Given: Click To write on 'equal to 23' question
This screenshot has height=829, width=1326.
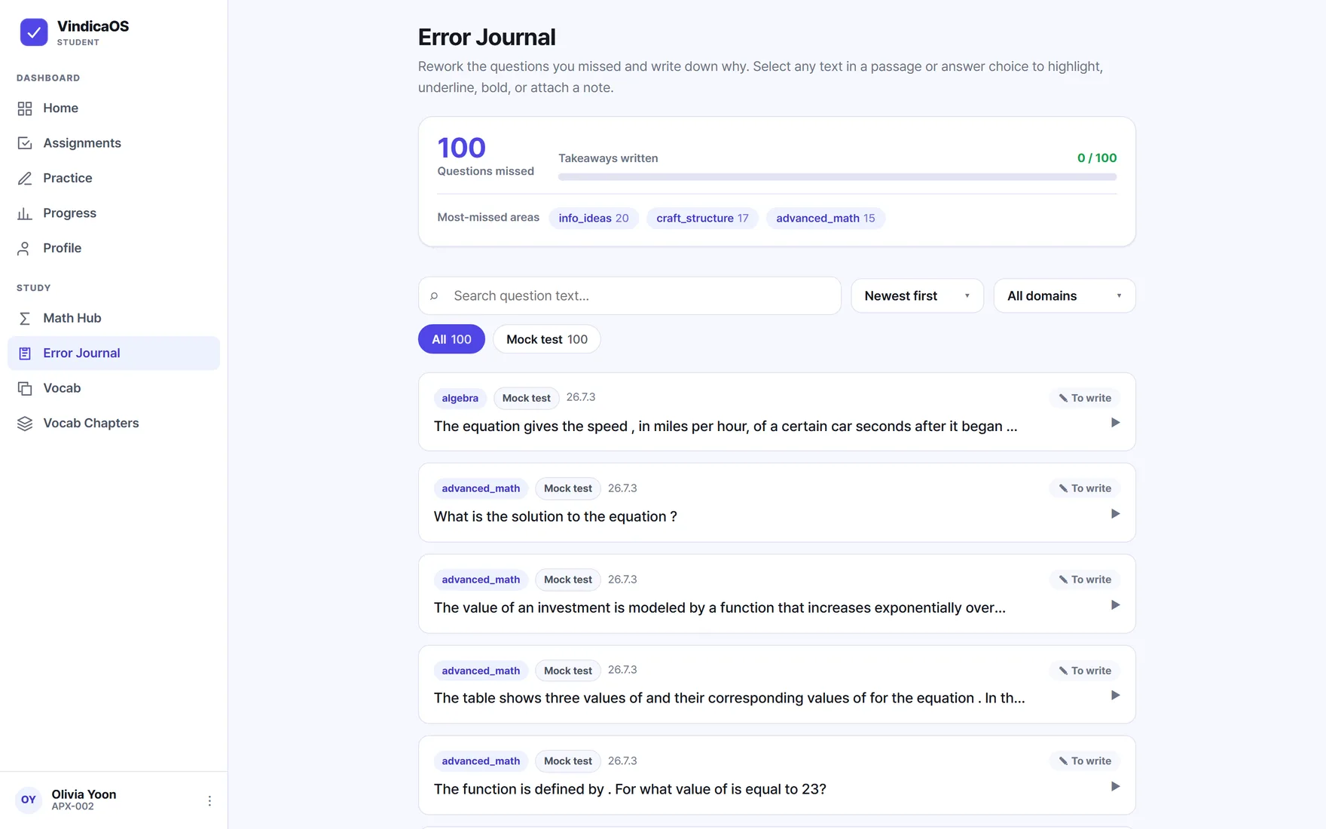Looking at the screenshot, I should pyautogui.click(x=1085, y=761).
